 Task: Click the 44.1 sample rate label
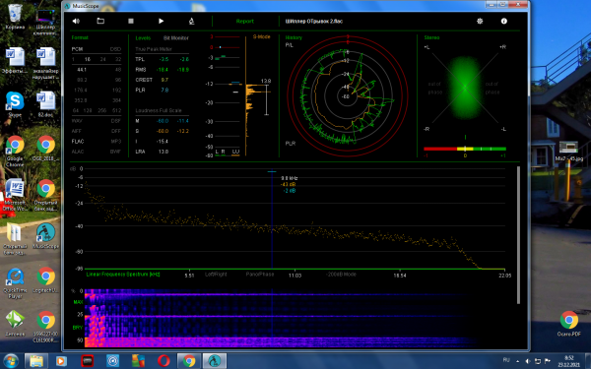point(82,70)
